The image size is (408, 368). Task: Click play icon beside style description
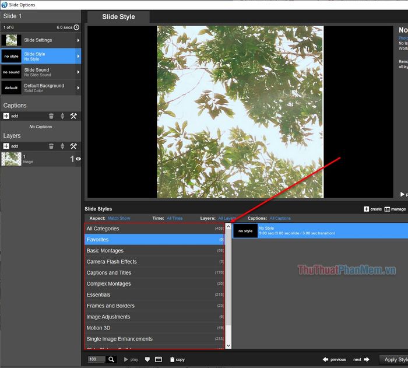pyautogui.click(x=402, y=194)
